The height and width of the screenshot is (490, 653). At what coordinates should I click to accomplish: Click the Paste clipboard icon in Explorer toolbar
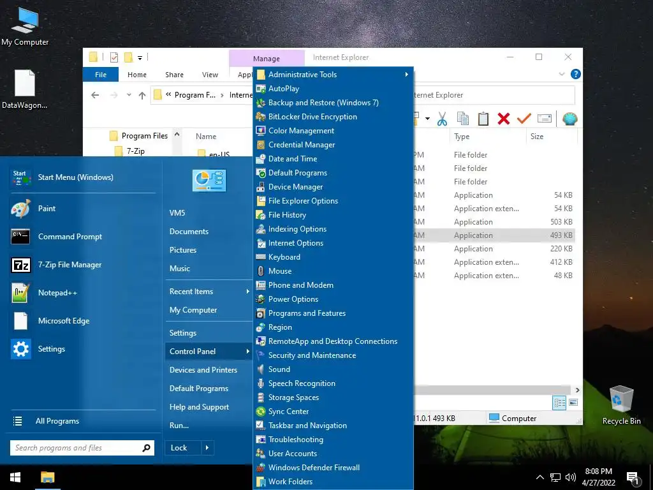483,119
